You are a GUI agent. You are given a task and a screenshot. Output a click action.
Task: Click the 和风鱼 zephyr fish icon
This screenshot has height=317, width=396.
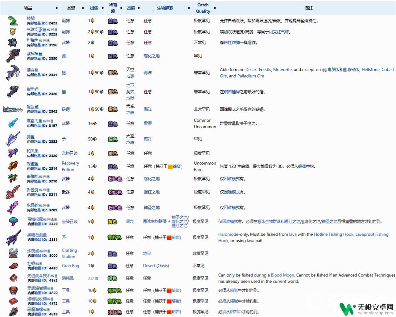tap(13, 153)
